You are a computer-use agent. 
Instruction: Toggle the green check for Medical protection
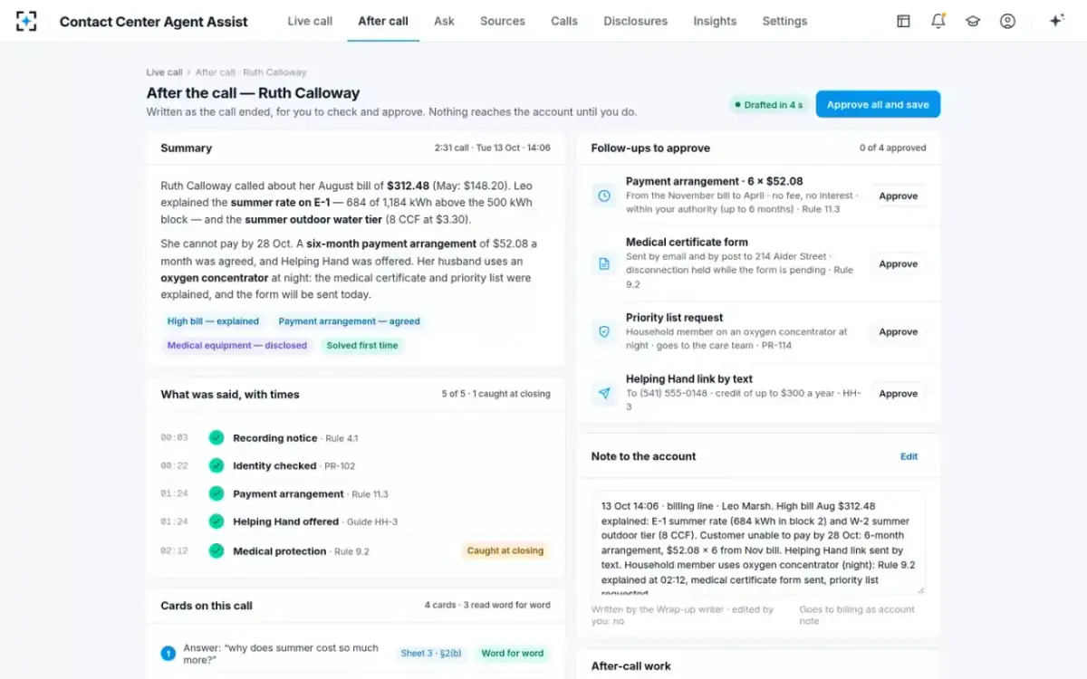pos(216,550)
